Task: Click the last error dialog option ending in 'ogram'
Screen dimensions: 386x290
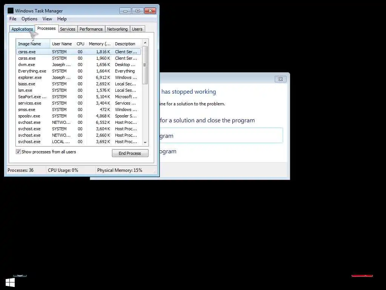Action: click(168, 151)
